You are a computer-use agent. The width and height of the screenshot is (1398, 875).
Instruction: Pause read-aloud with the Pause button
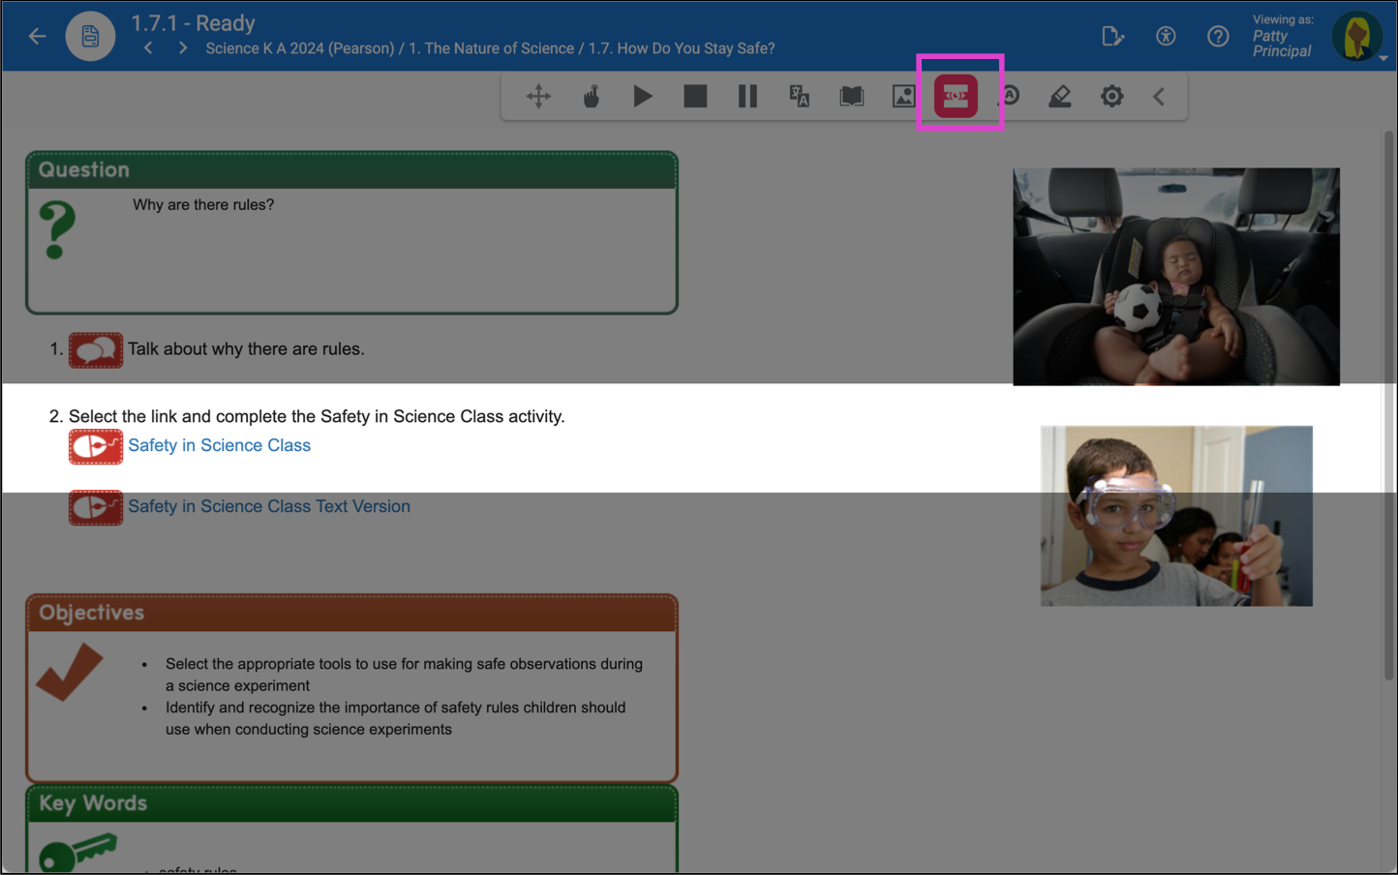click(747, 96)
